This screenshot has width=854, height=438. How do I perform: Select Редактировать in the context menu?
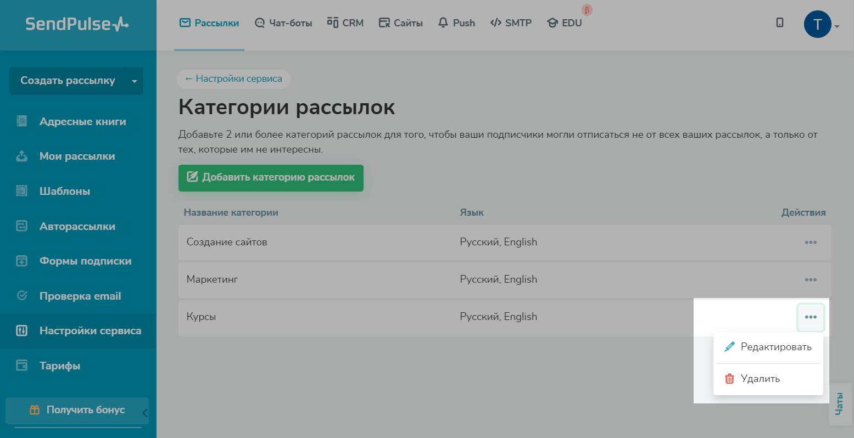pyautogui.click(x=775, y=347)
